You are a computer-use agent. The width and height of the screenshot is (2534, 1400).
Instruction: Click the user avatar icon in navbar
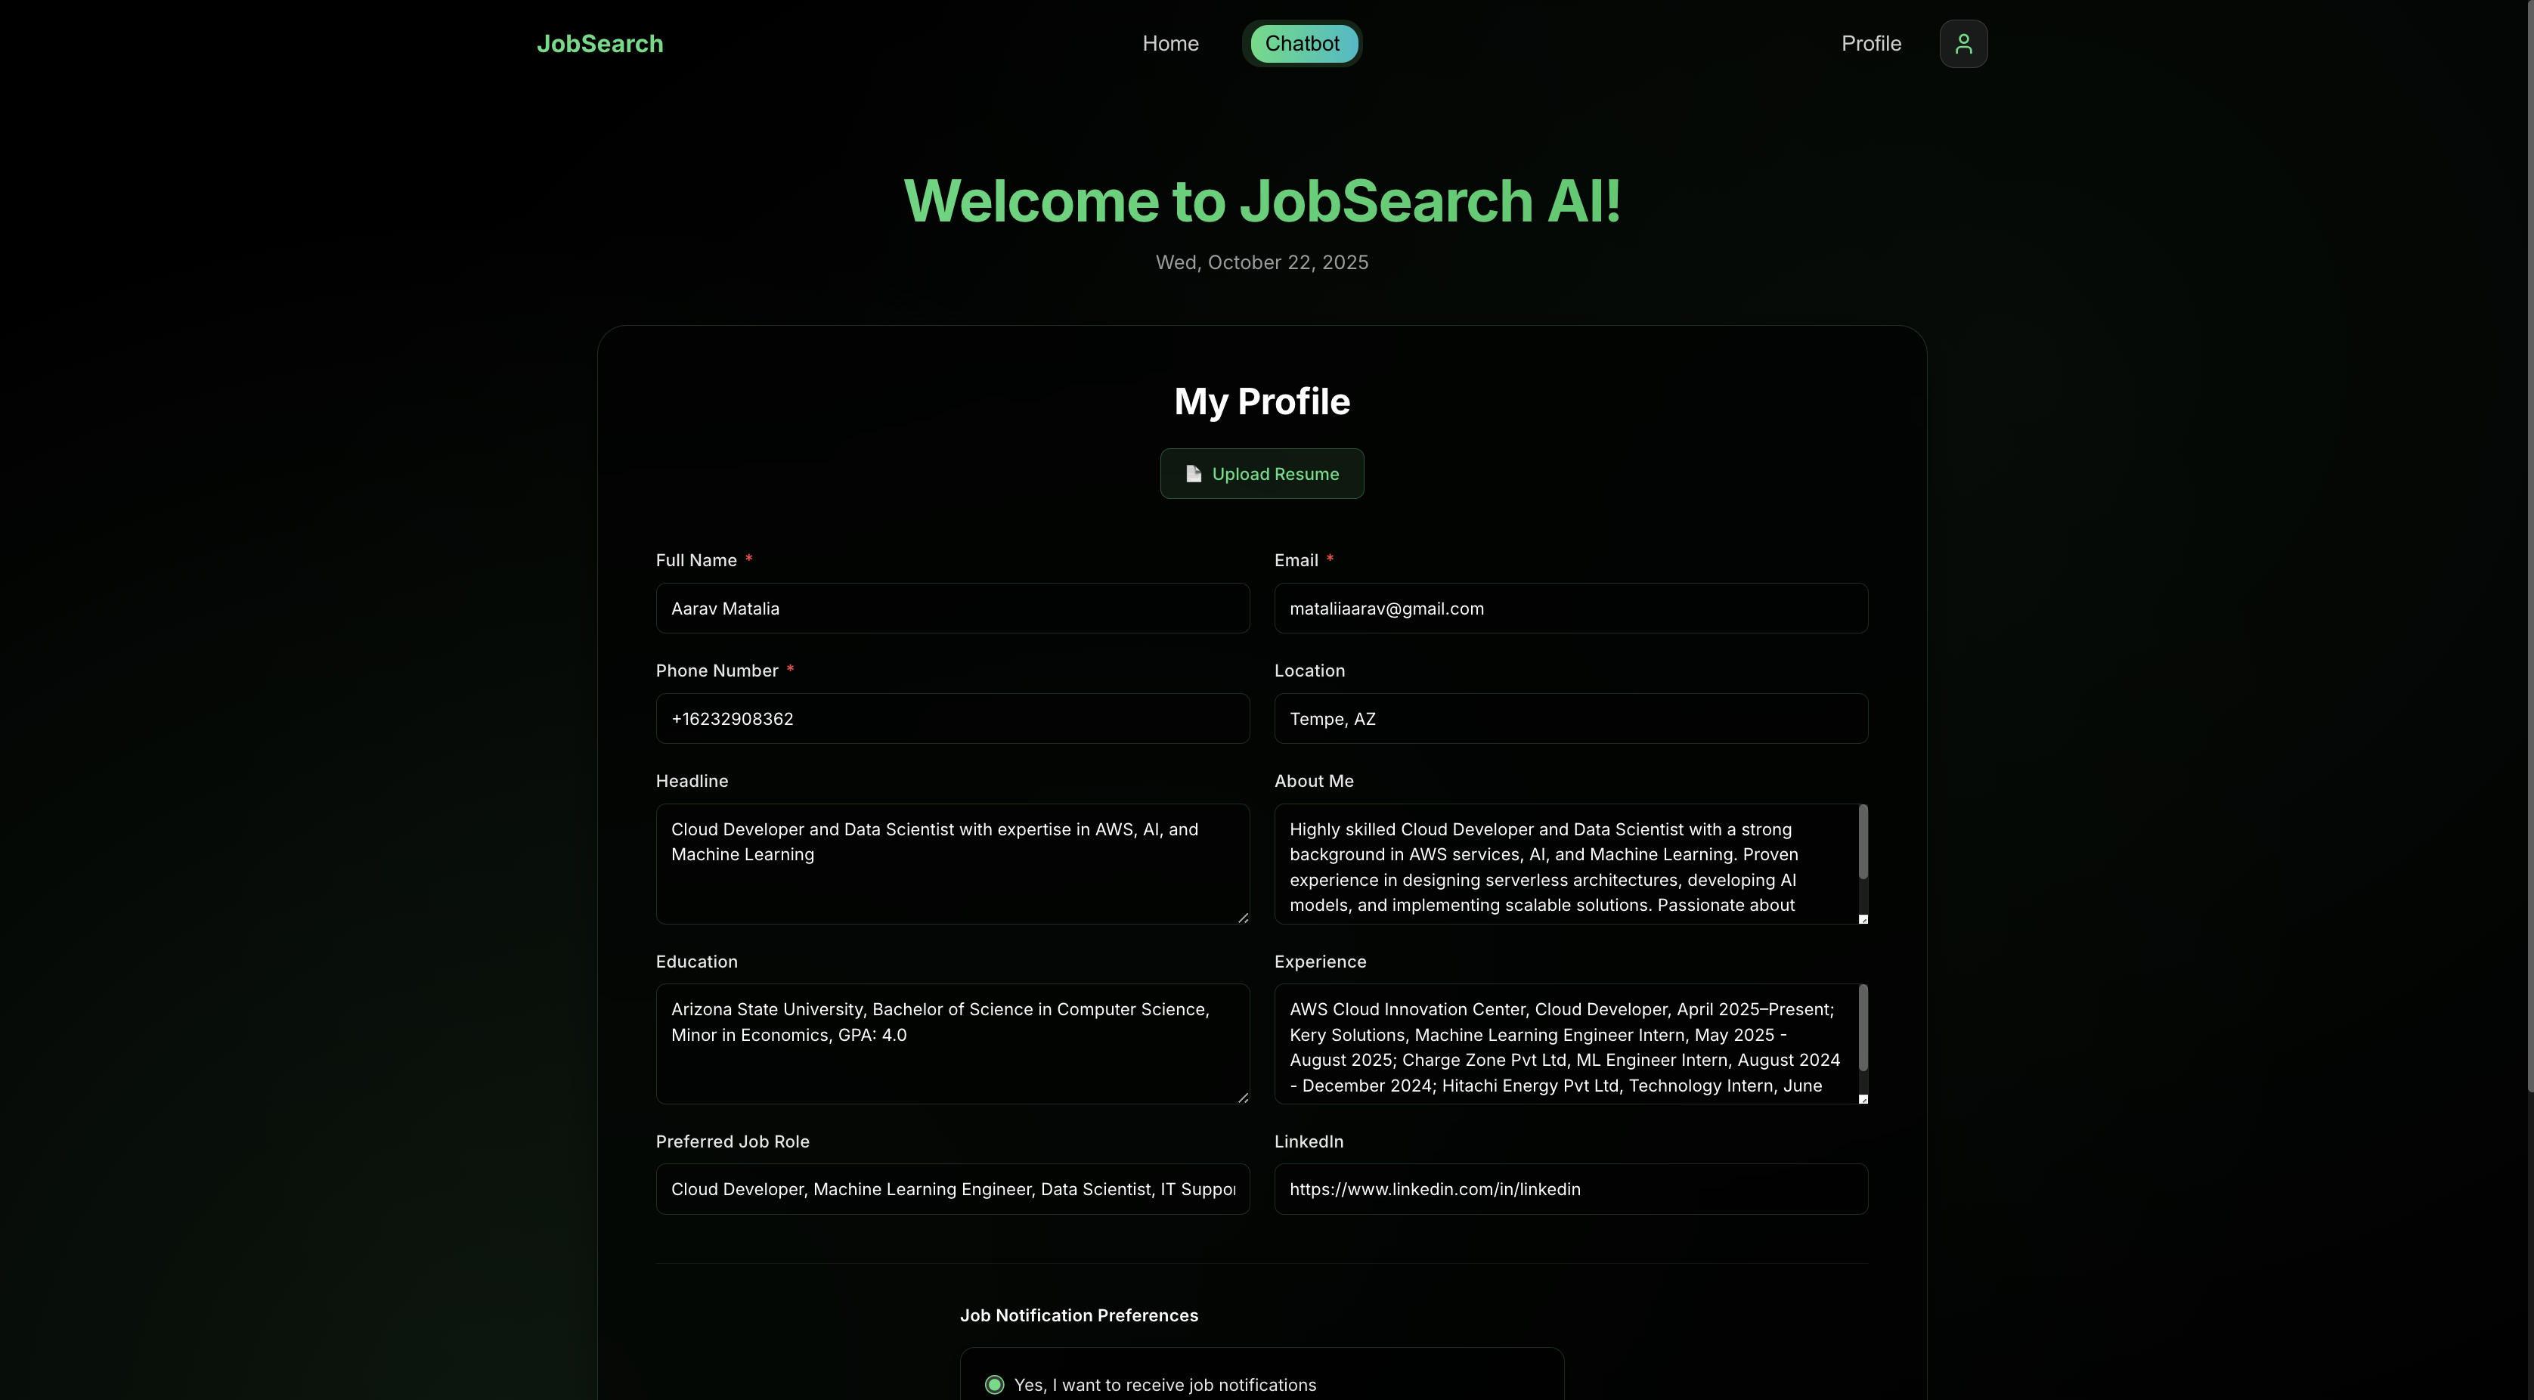point(1962,43)
